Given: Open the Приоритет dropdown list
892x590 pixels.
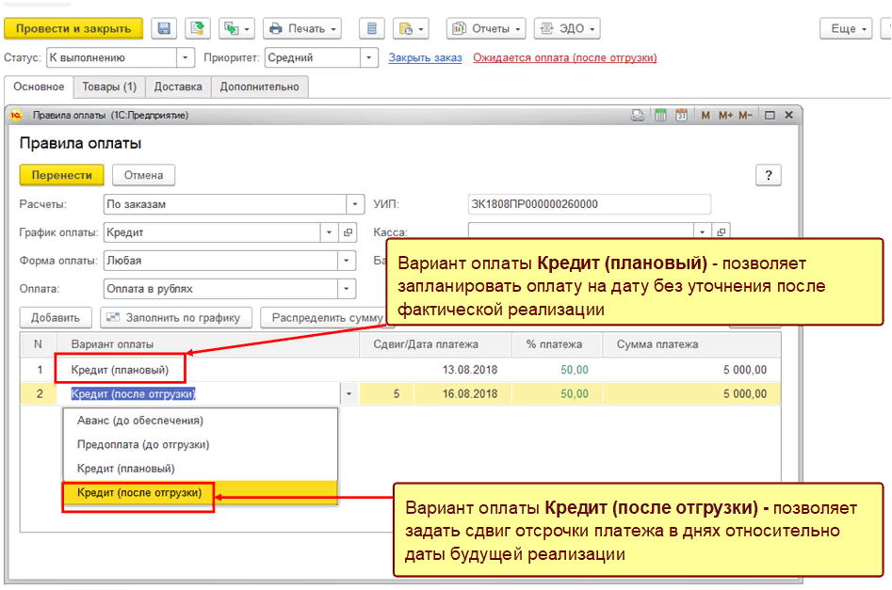Looking at the screenshot, I should pyautogui.click(x=369, y=57).
